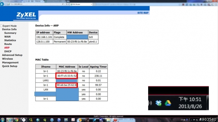Click the MAC address starting 90:e6:ba:25

point(67,85)
